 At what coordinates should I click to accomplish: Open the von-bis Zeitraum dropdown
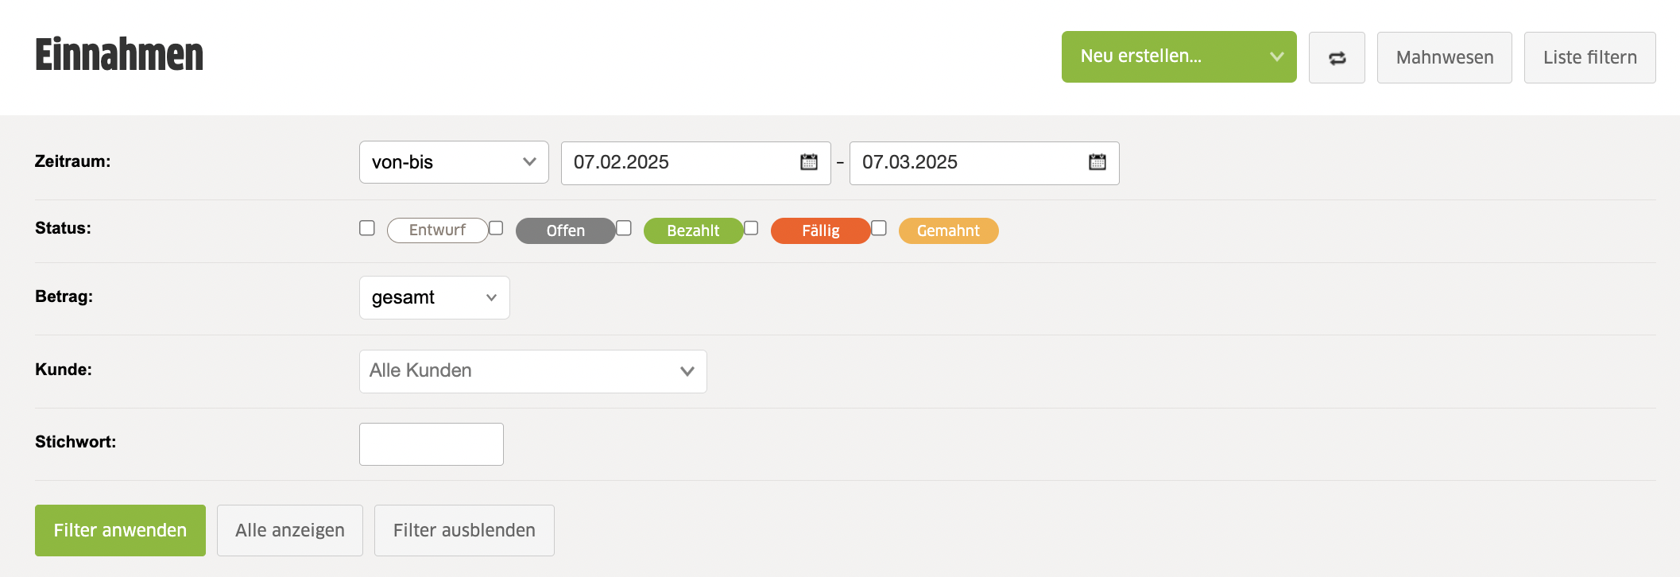coord(454,162)
